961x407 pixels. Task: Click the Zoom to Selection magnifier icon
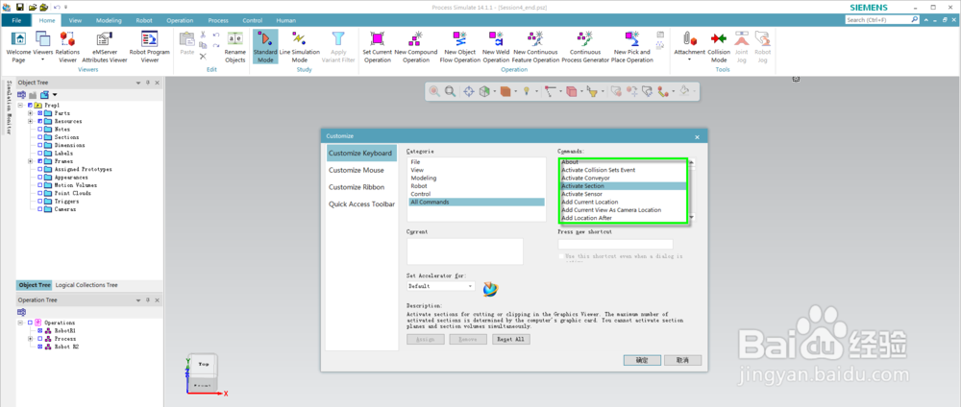click(434, 91)
